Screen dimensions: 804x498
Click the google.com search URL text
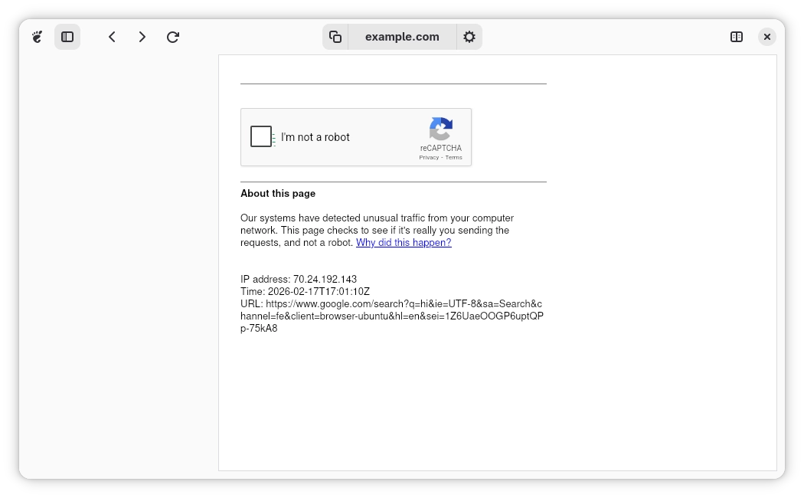coord(392,316)
